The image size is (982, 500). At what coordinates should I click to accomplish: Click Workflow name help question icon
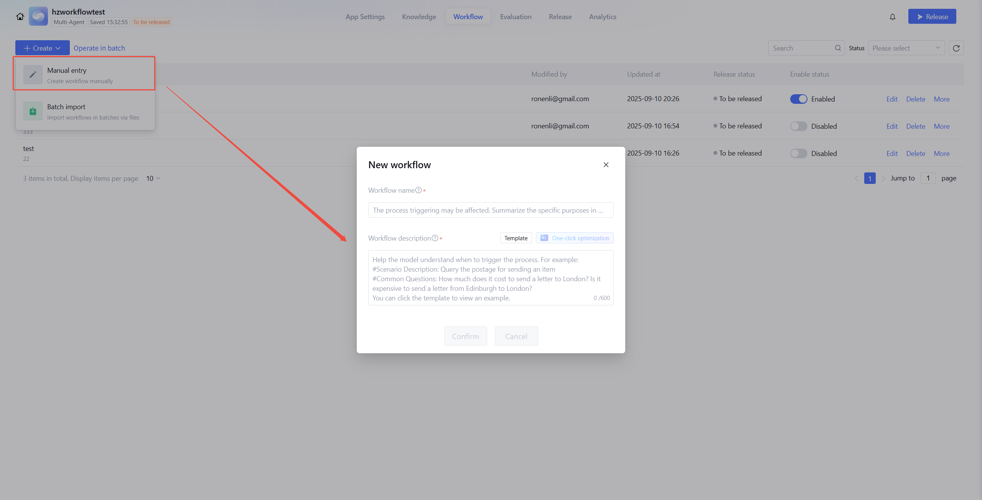click(x=419, y=190)
